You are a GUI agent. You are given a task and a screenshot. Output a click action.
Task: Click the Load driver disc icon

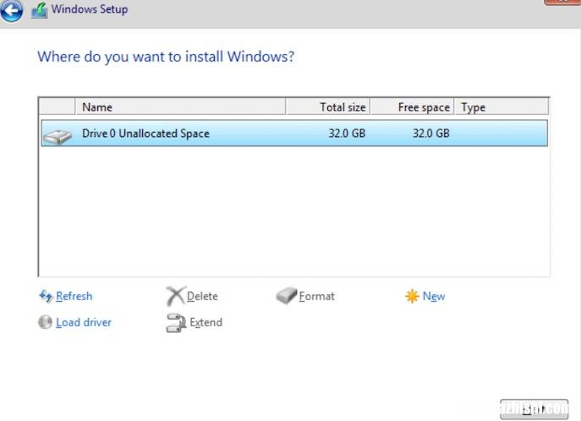(x=45, y=322)
